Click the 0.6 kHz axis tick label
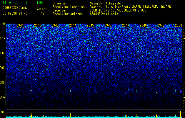185x118 pixels. click(3, 112)
